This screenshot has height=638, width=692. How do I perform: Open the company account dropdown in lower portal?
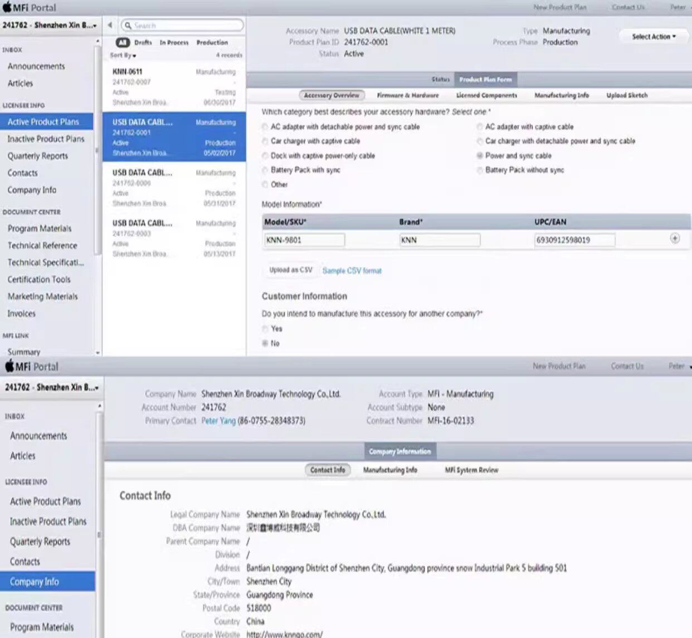coord(52,387)
